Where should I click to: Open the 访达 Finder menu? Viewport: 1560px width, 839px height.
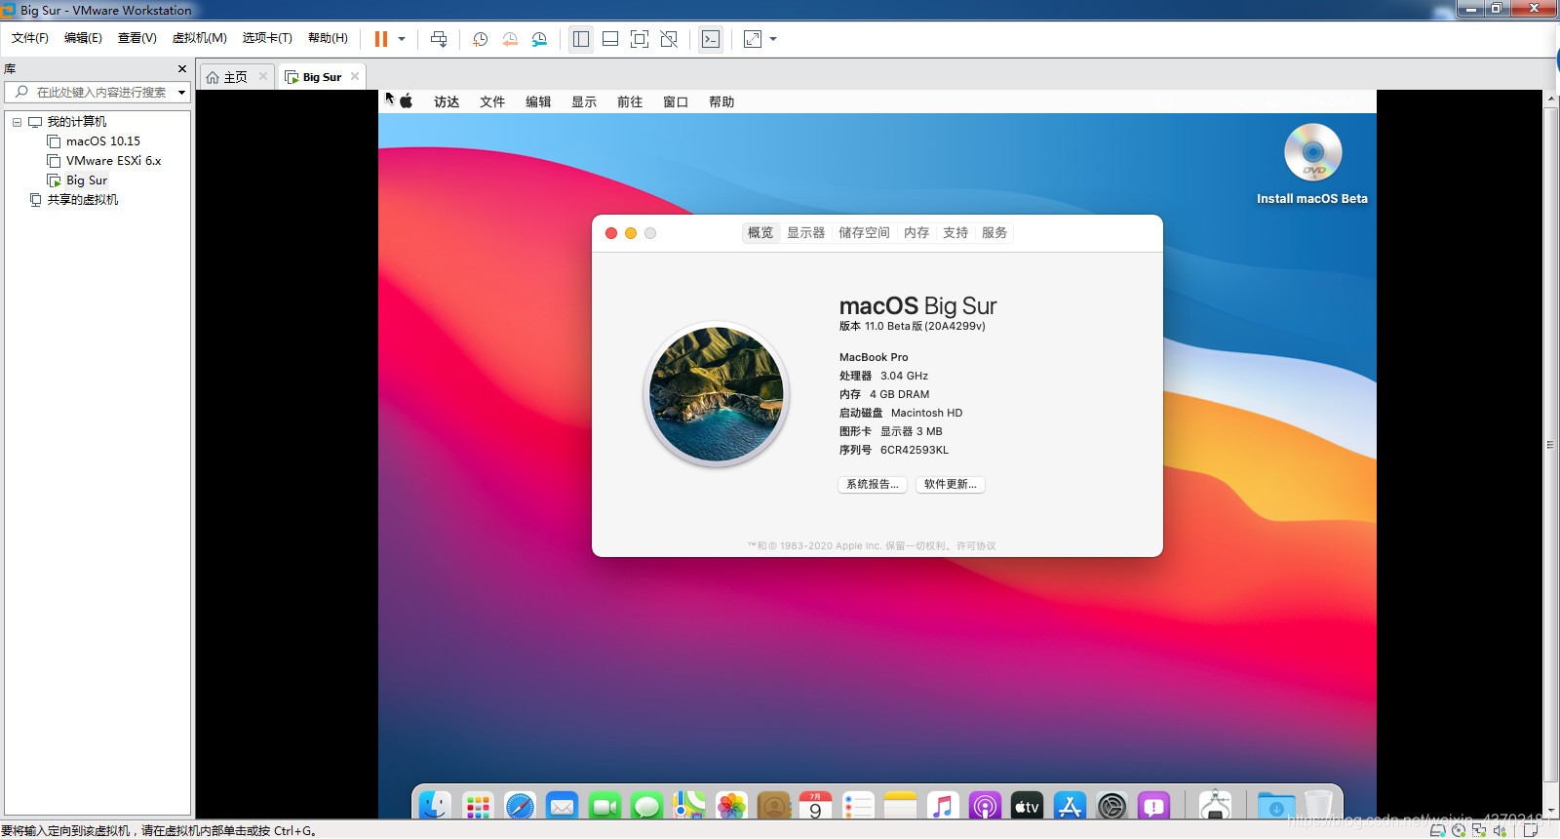coord(447,101)
